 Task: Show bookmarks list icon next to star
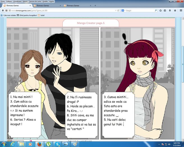(x=165, y=10)
